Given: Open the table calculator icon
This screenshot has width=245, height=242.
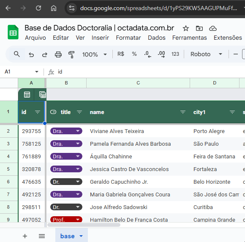Looking at the screenshot, I should coord(43,95).
